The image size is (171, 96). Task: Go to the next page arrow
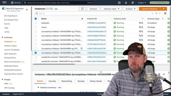tap(160, 13)
